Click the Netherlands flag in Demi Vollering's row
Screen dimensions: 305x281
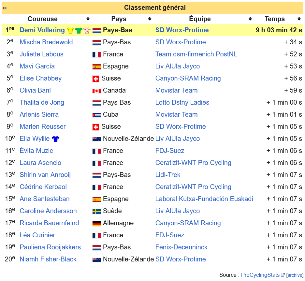coord(96,31)
